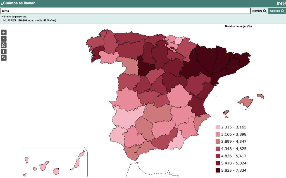Viewport: 286px width, 178px height.
Task: Click Lanzarote in the Canary Islands inset
Action: tap(81, 154)
